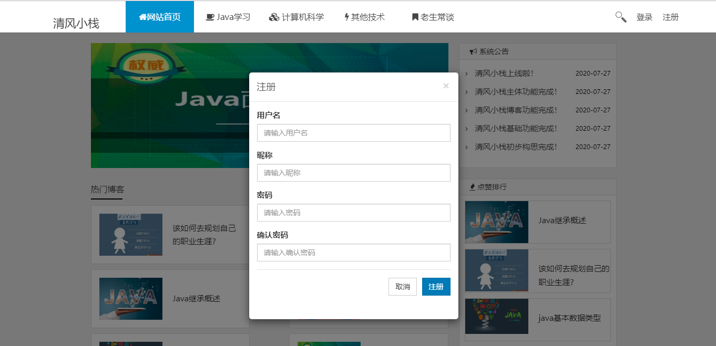Open the Java继承概述 thumbnail in 点赞排行
The height and width of the screenshot is (346, 716).
click(x=497, y=222)
